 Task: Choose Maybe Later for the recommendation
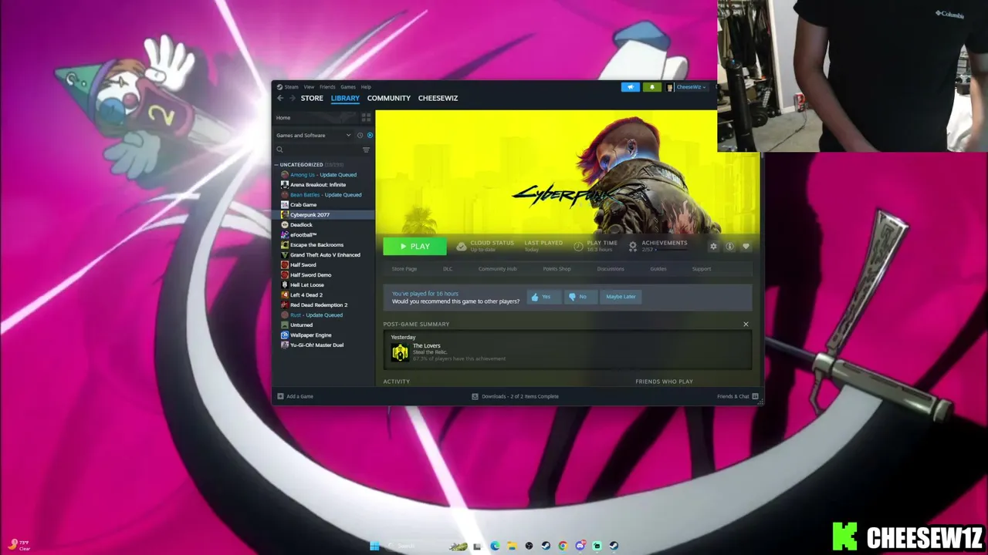tap(621, 297)
